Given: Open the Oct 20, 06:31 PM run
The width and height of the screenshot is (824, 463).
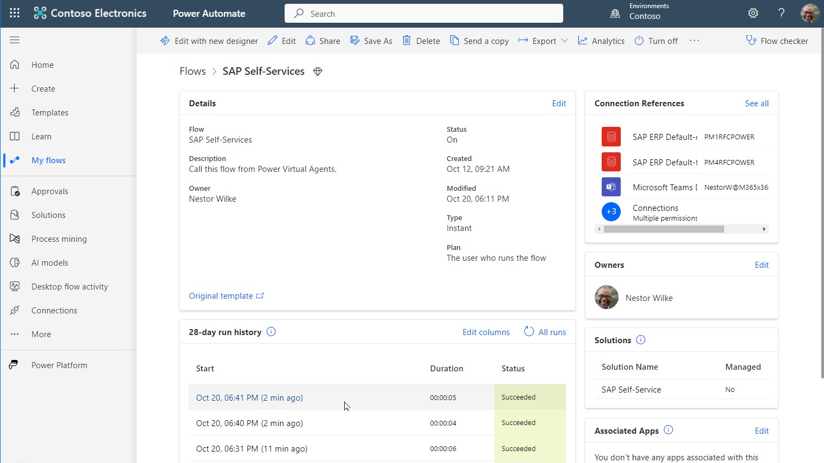Looking at the screenshot, I should coord(252,448).
